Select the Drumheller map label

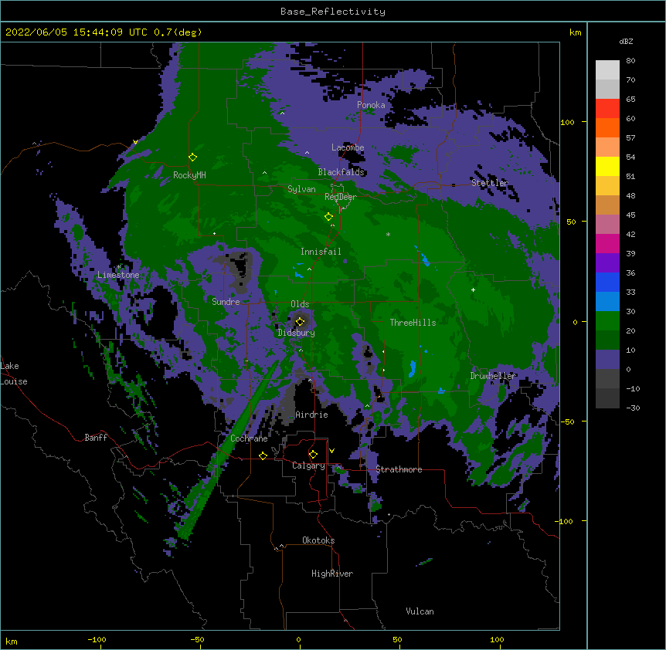(x=493, y=376)
